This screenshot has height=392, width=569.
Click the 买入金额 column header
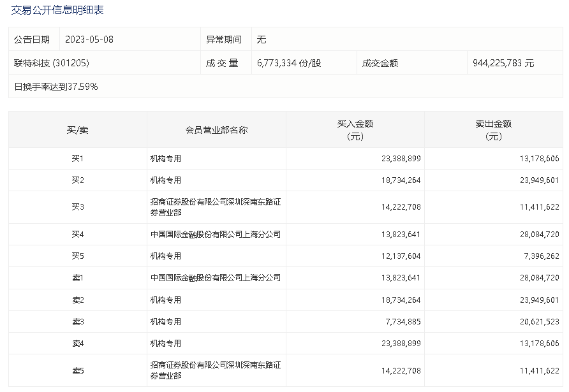[x=355, y=130]
